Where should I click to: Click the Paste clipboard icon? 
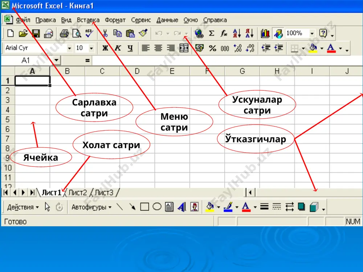pos(130,33)
